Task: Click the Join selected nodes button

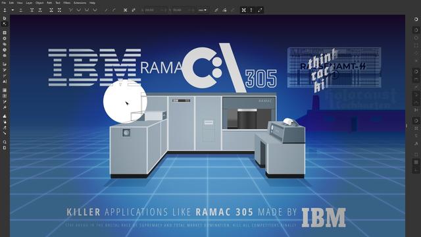Action: (32, 10)
